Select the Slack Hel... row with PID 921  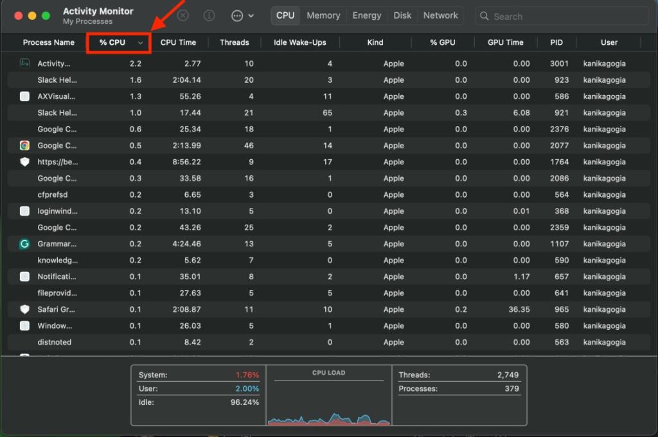(x=328, y=113)
